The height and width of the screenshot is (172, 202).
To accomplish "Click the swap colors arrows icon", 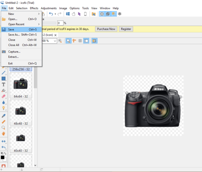I will tap(5, 153).
